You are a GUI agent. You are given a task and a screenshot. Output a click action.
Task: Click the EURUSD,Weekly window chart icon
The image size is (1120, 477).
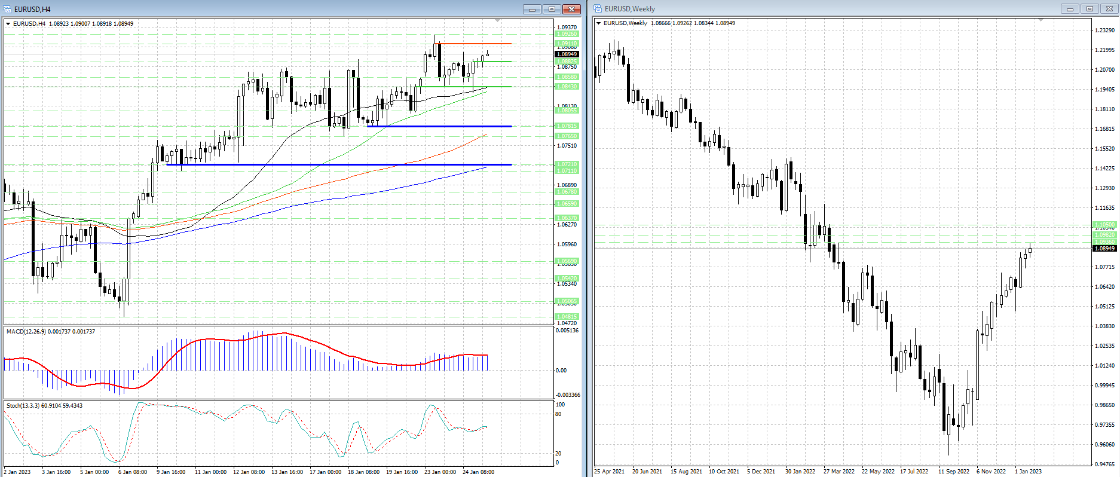(598, 9)
